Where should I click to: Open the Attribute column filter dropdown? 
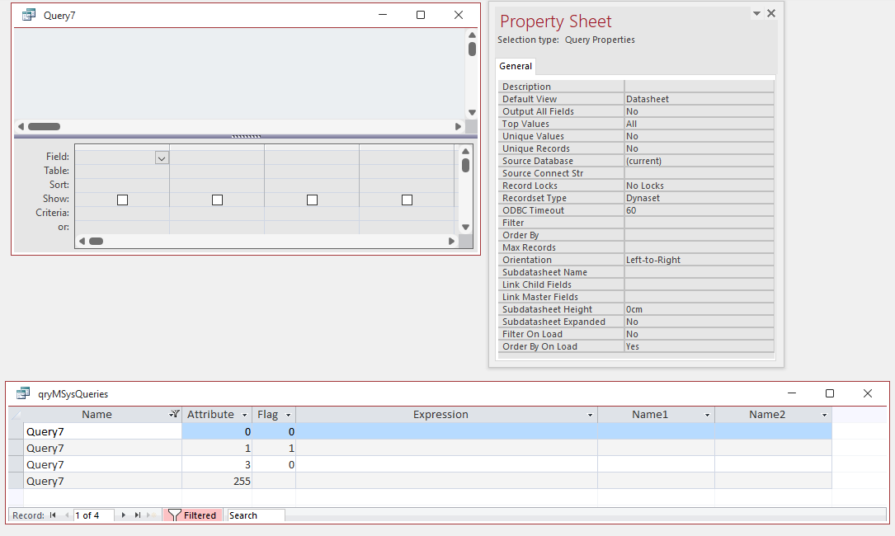tap(244, 415)
